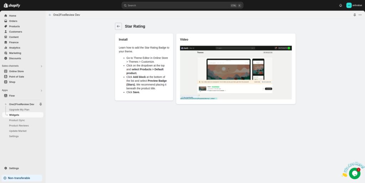Open the We Are Here chat bubble
Viewport: 365px width, 183px height.
pos(354,173)
